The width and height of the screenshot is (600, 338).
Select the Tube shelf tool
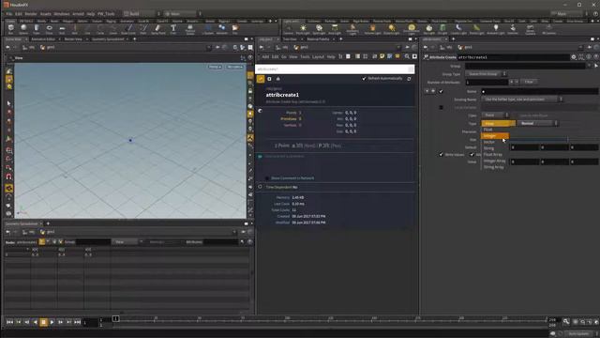(x=37, y=29)
